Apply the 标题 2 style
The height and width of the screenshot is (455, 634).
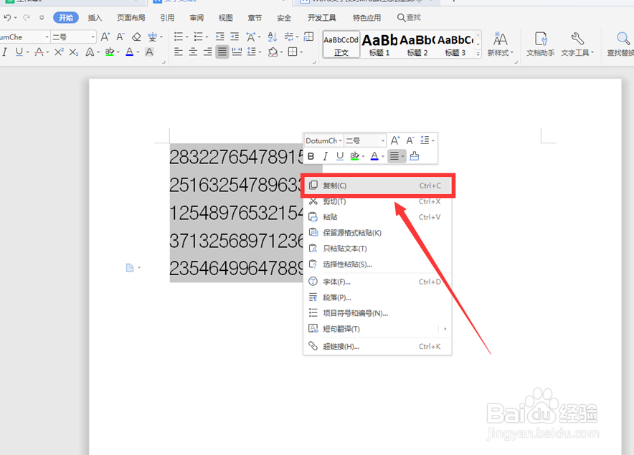click(417, 45)
